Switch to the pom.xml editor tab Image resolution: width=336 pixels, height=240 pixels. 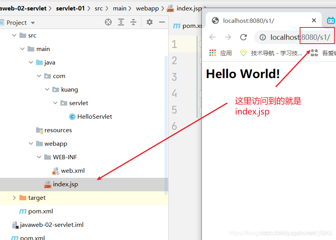point(188,26)
